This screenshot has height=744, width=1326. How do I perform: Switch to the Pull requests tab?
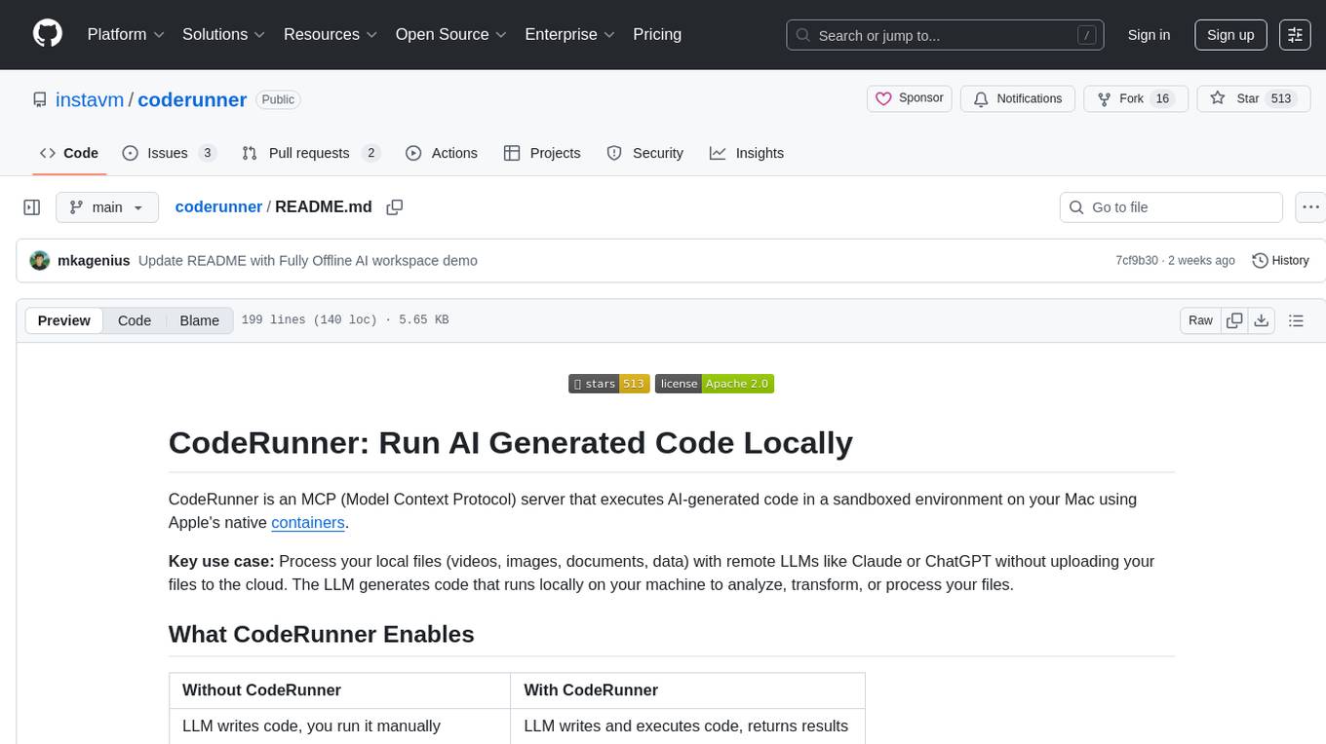coord(310,153)
